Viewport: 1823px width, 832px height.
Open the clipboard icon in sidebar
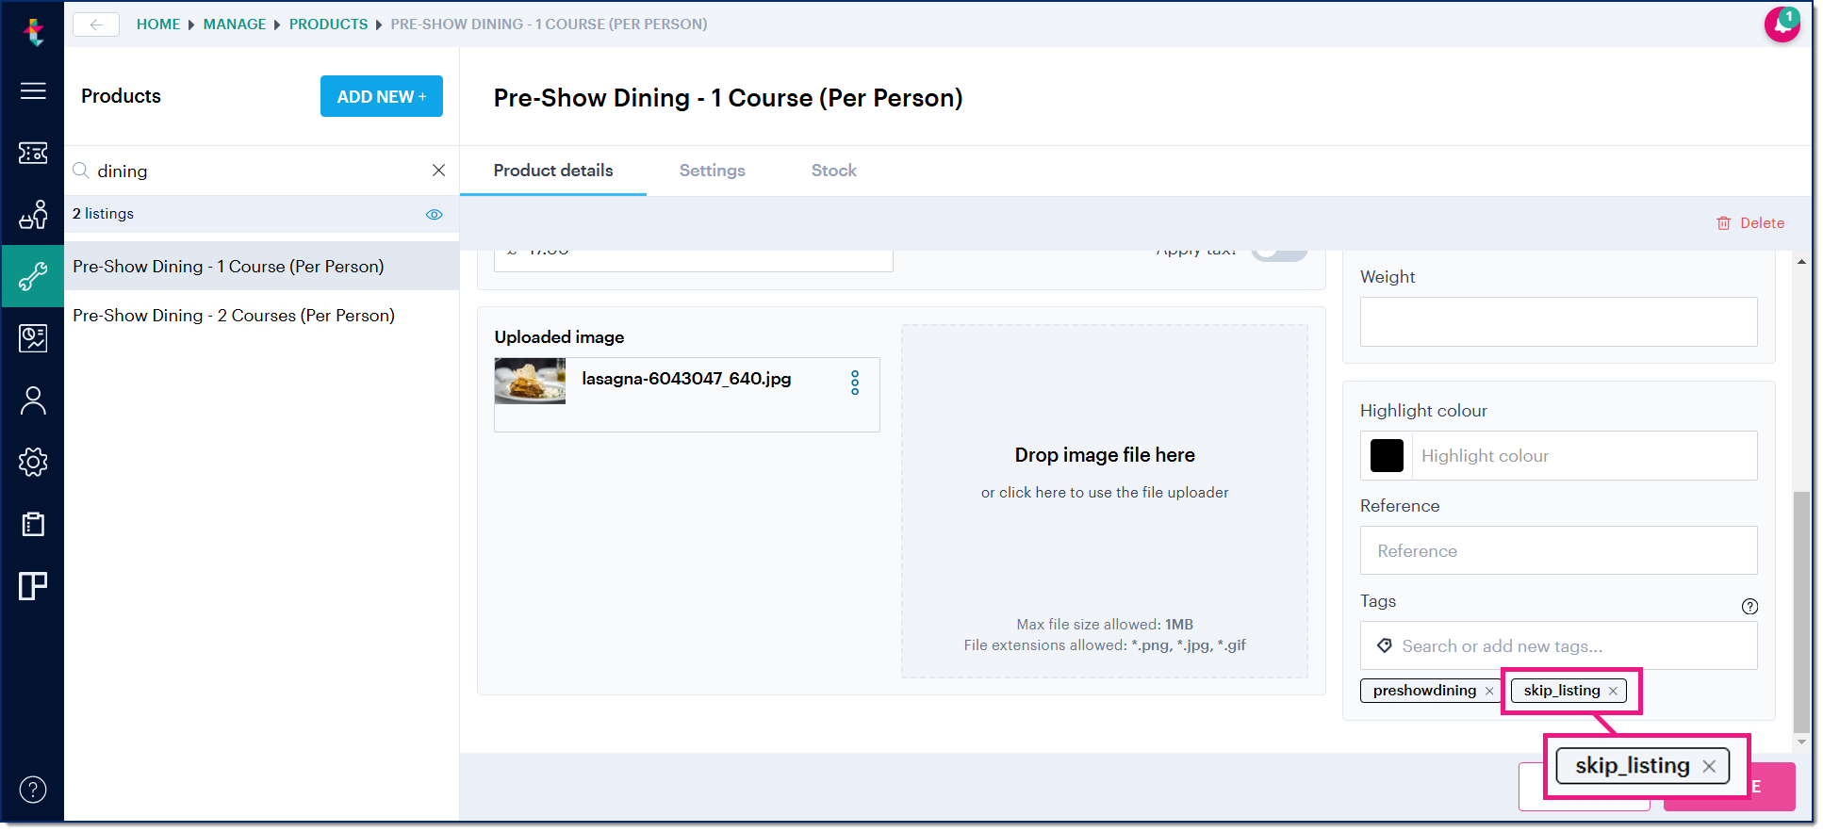coord(33,524)
